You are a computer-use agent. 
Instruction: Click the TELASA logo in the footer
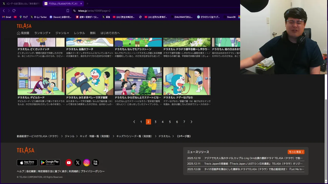tap(26, 150)
